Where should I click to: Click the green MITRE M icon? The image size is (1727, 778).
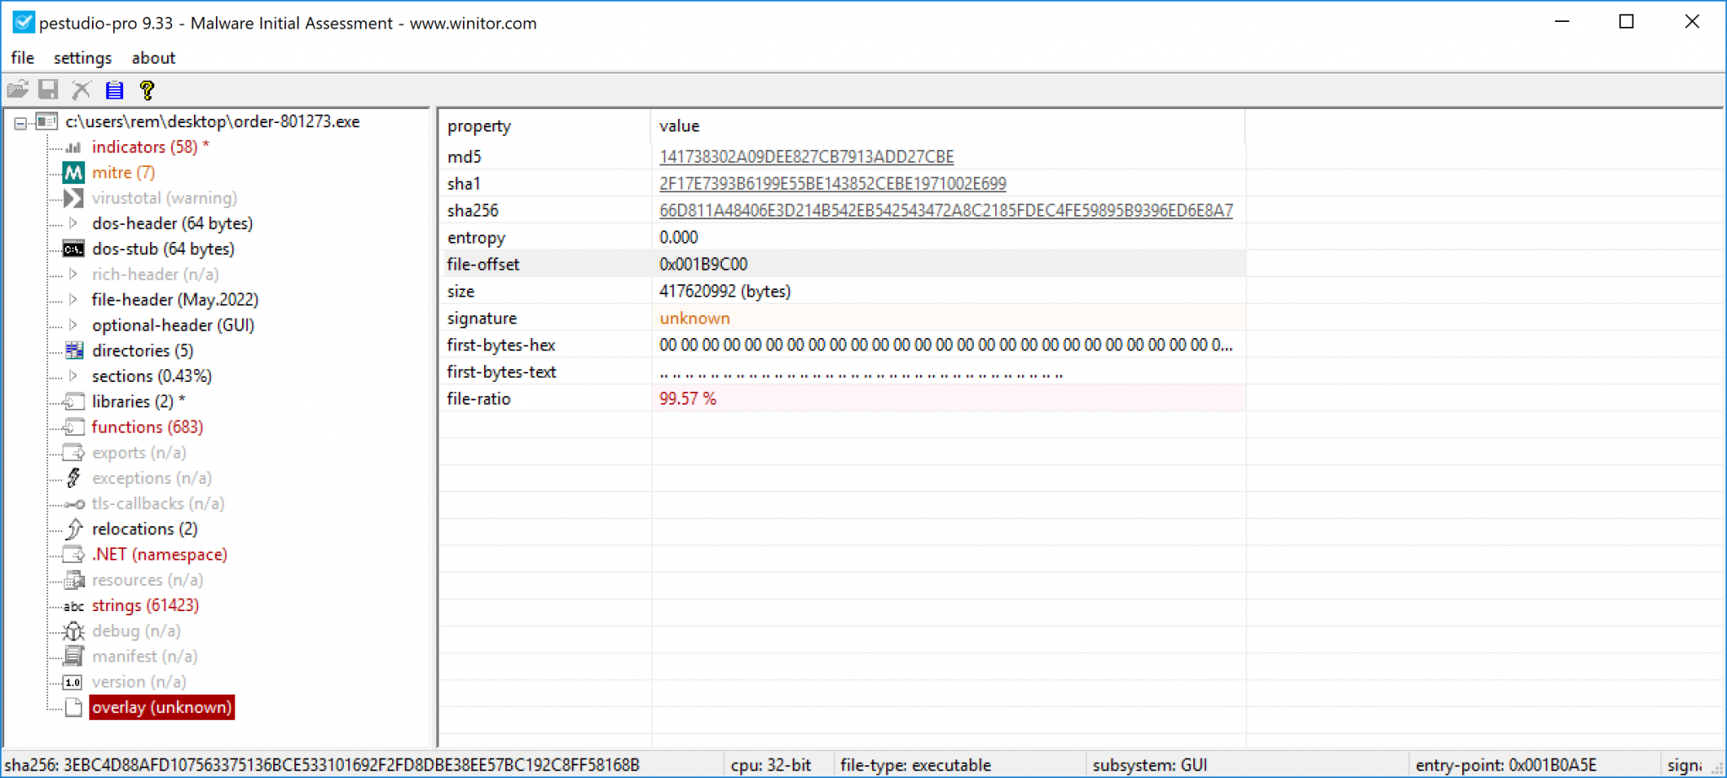coord(73,172)
